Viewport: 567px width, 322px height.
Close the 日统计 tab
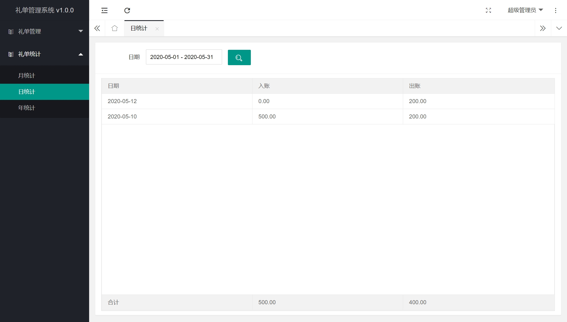[157, 29]
